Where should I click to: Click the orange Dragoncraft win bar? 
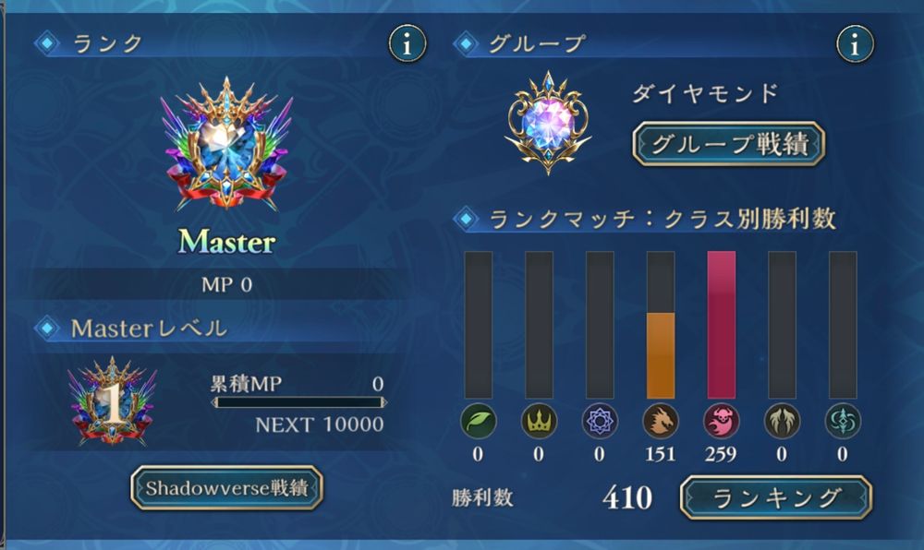point(661,356)
